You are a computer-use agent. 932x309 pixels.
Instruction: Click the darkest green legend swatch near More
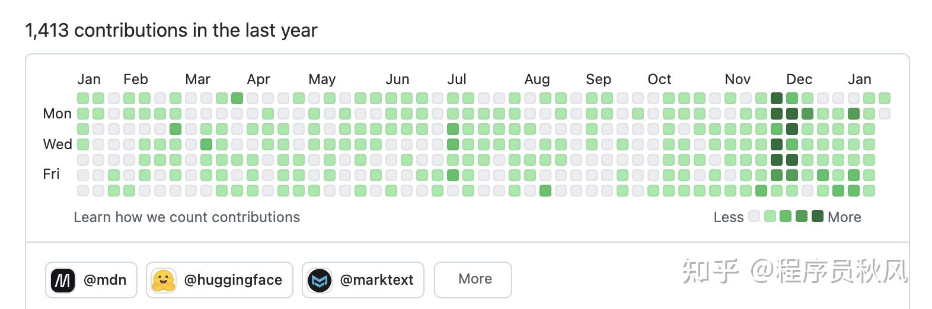[818, 216]
